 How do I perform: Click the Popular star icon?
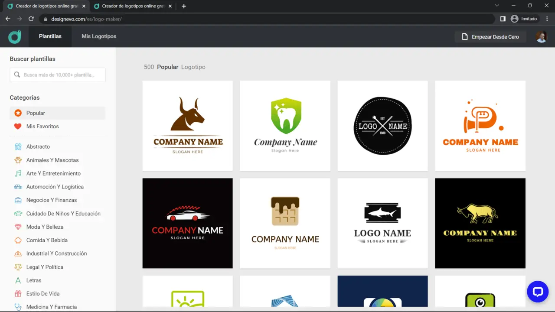click(18, 113)
